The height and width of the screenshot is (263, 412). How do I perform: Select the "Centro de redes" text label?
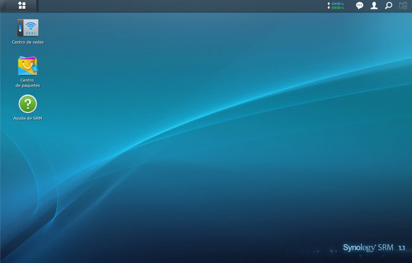pyautogui.click(x=28, y=42)
